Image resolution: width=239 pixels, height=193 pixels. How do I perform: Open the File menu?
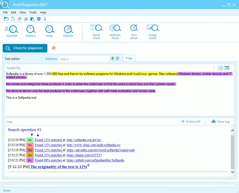tap(5, 12)
